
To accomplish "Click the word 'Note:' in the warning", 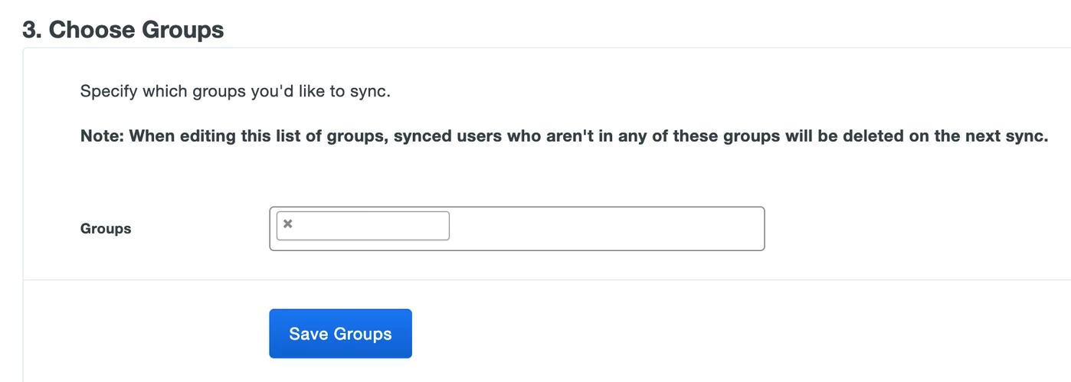I will point(103,137).
